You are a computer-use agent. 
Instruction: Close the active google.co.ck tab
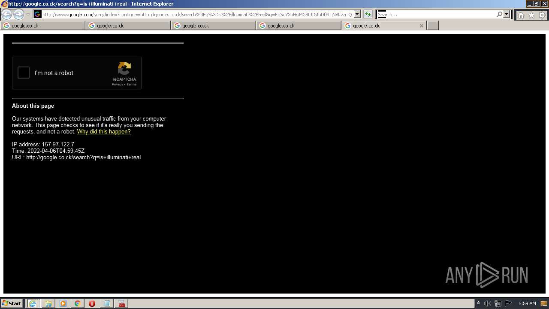tap(421, 26)
